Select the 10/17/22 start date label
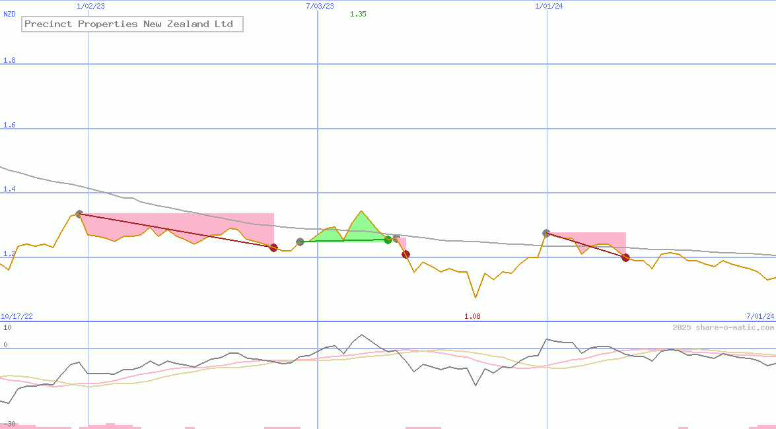Screen dimensions: 776x429 (17, 316)
